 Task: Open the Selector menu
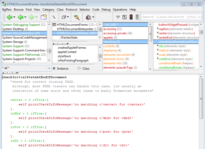click(84, 10)
